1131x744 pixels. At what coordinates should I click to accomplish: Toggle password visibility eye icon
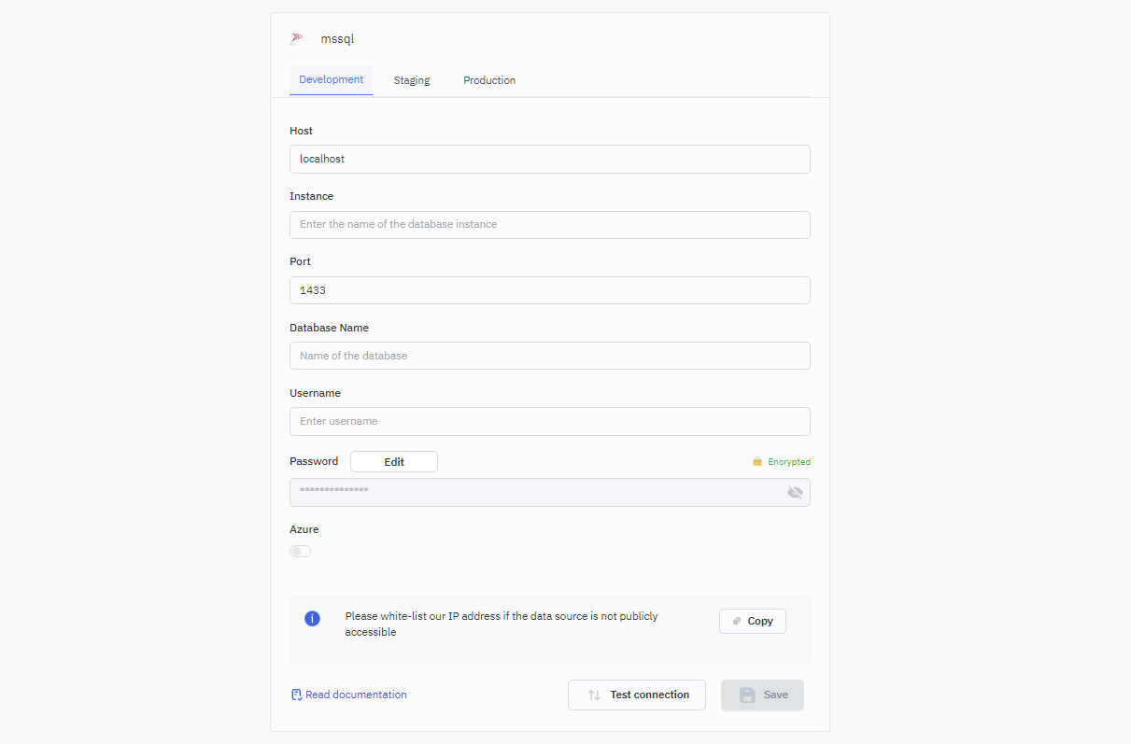(x=795, y=492)
